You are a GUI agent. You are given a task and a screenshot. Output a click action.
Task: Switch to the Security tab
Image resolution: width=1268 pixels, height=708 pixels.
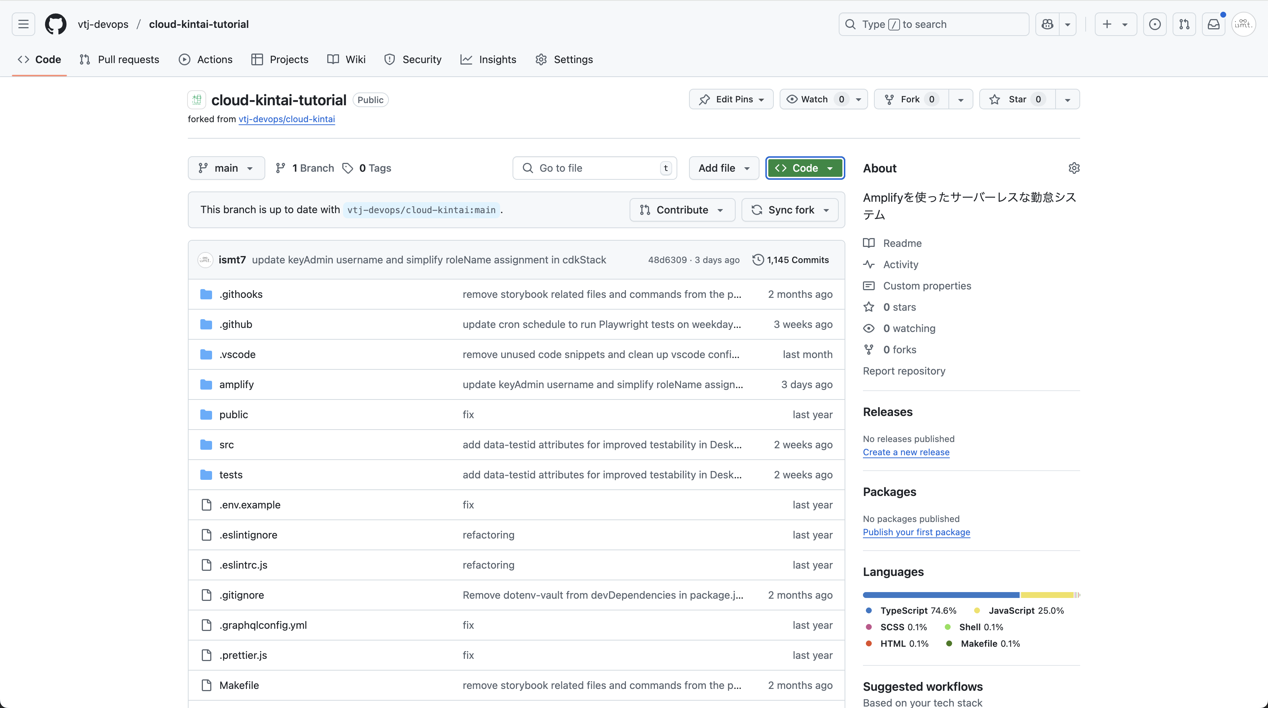(x=412, y=59)
